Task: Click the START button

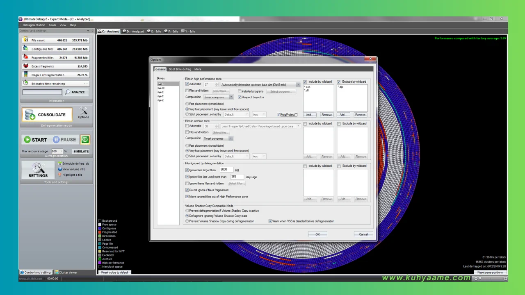Action: click(x=35, y=139)
